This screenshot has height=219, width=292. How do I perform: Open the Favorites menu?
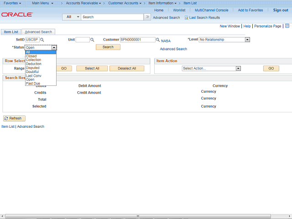pos(12,3)
